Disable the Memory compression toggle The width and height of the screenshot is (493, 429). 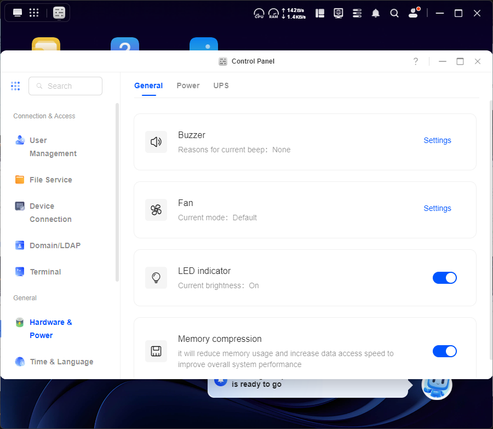click(x=444, y=351)
